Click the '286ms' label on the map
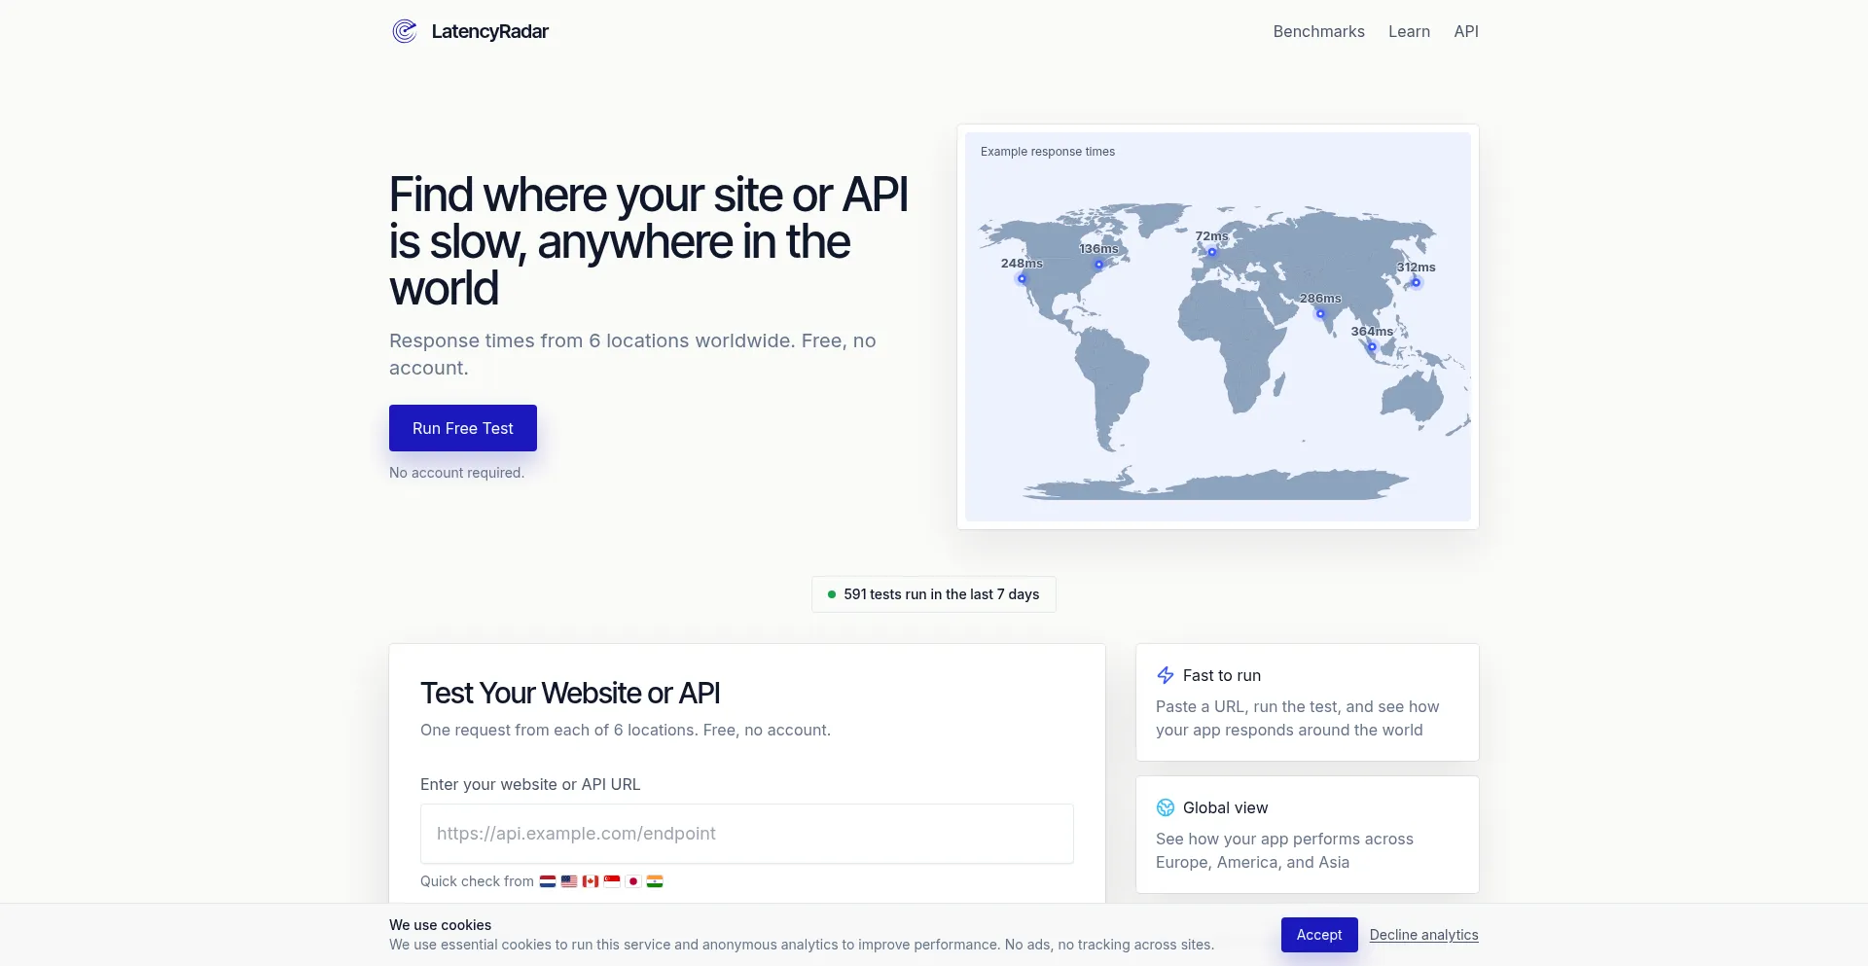Image resolution: width=1868 pixels, height=966 pixels. (x=1320, y=299)
